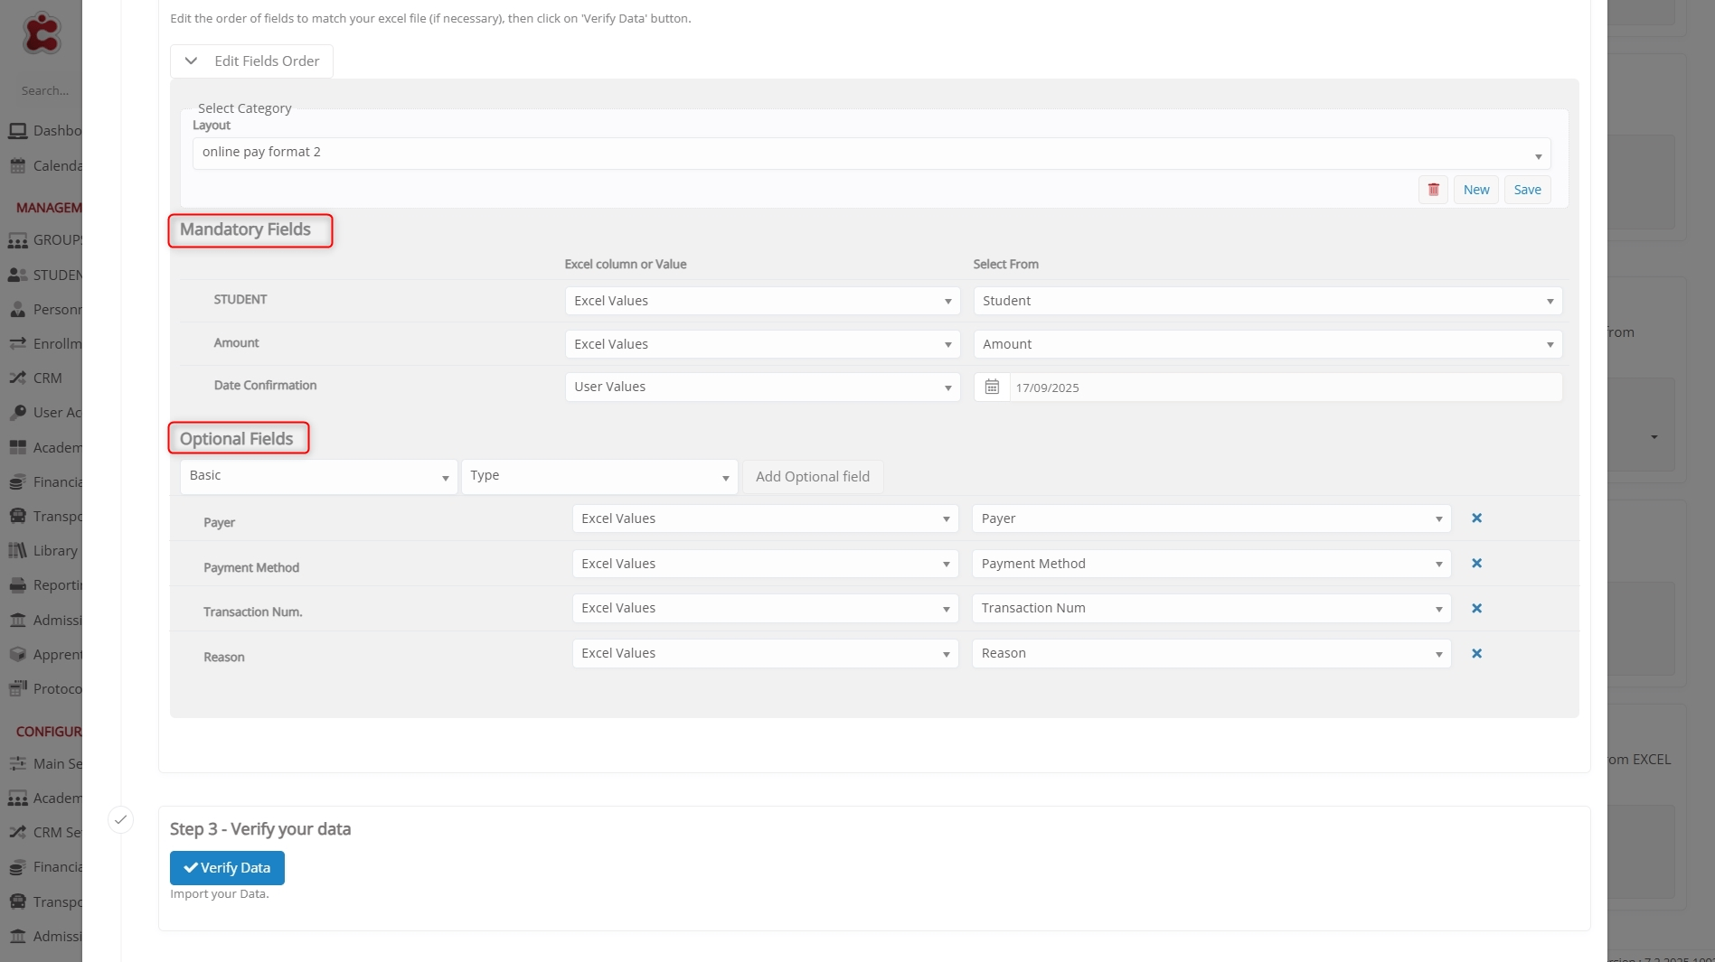
Task: Click the Add Optional field button
Action: click(x=812, y=477)
